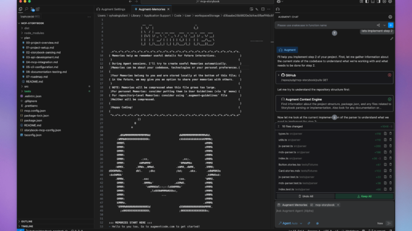Open 02-storybook-parsing.md file
This screenshot has height=231, width=412.
(43, 52)
